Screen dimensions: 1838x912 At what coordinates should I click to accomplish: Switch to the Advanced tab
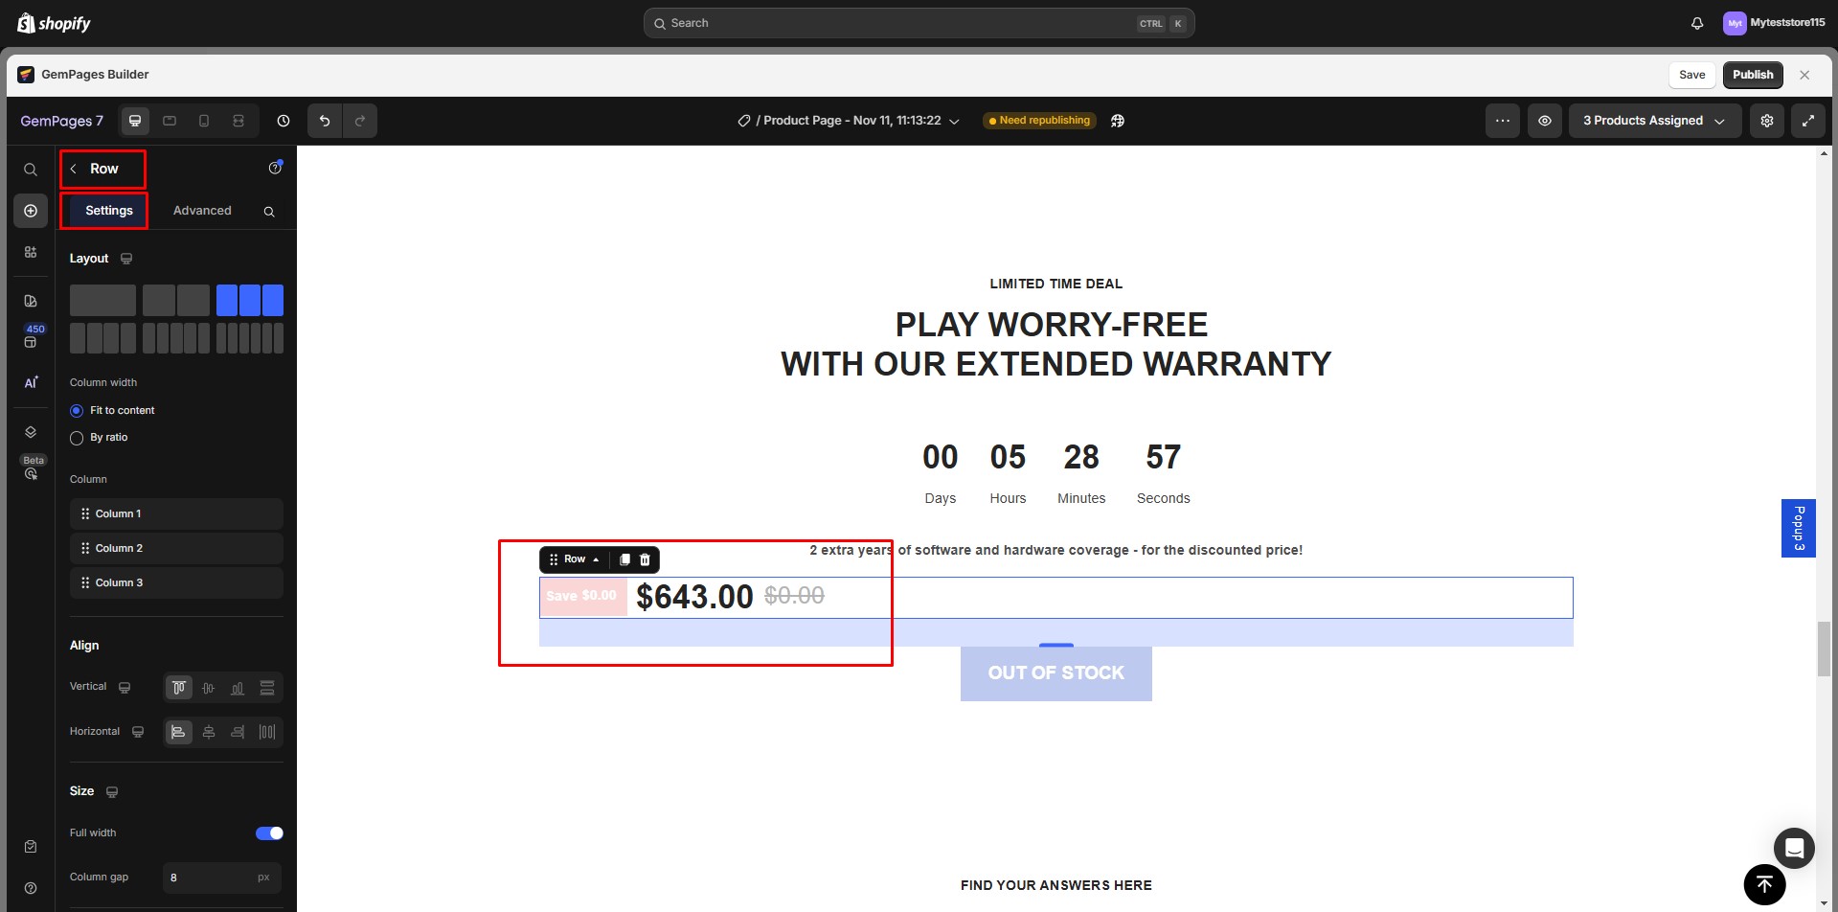click(x=202, y=211)
